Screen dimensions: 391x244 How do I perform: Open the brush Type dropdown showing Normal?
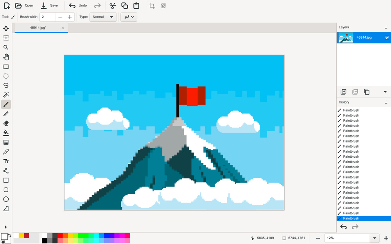103,17
